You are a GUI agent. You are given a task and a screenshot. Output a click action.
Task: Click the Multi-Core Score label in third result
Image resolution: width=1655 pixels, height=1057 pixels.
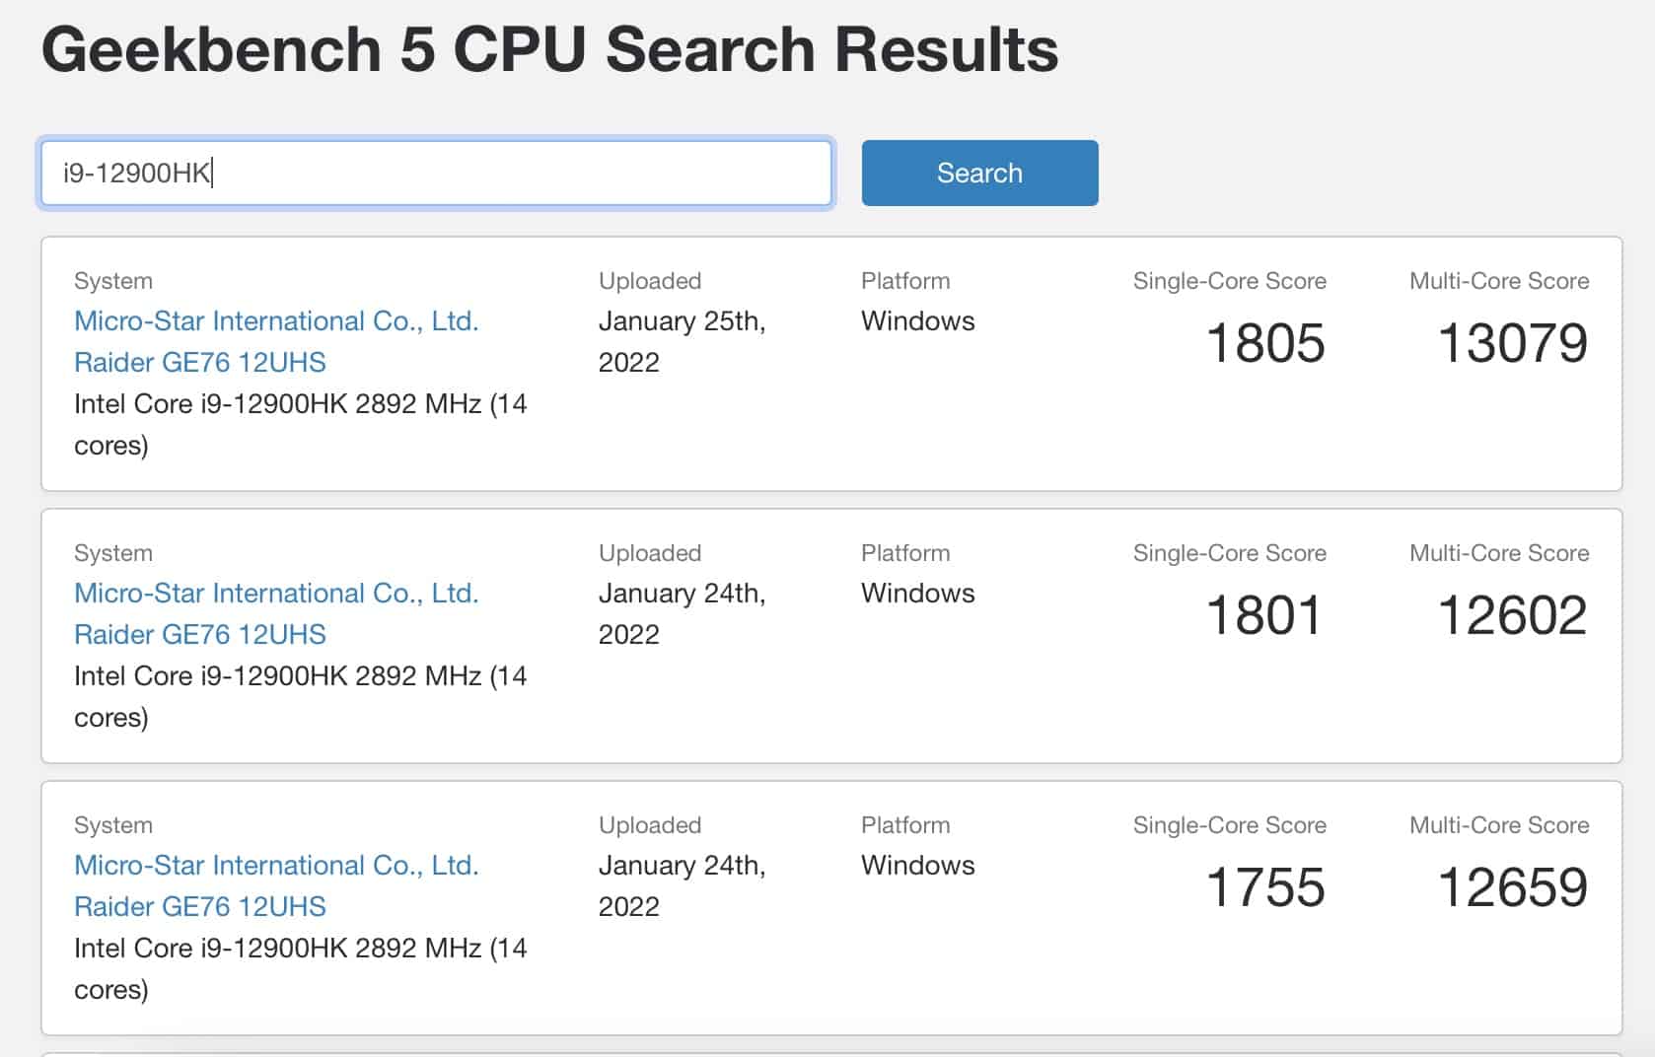coord(1499,825)
